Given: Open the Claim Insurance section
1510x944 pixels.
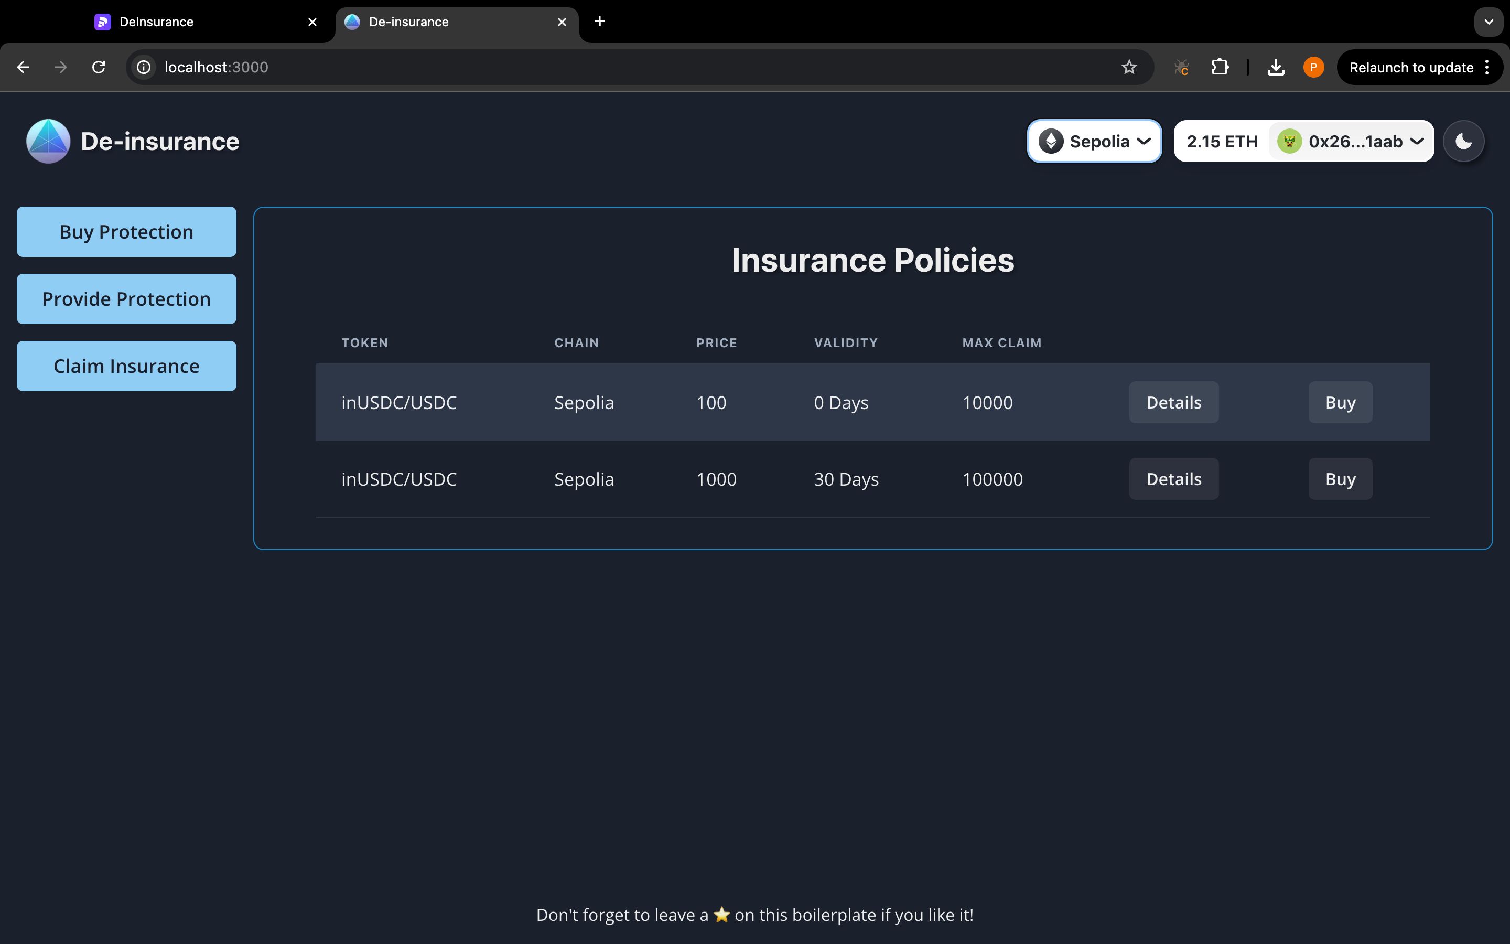Looking at the screenshot, I should [x=127, y=366].
